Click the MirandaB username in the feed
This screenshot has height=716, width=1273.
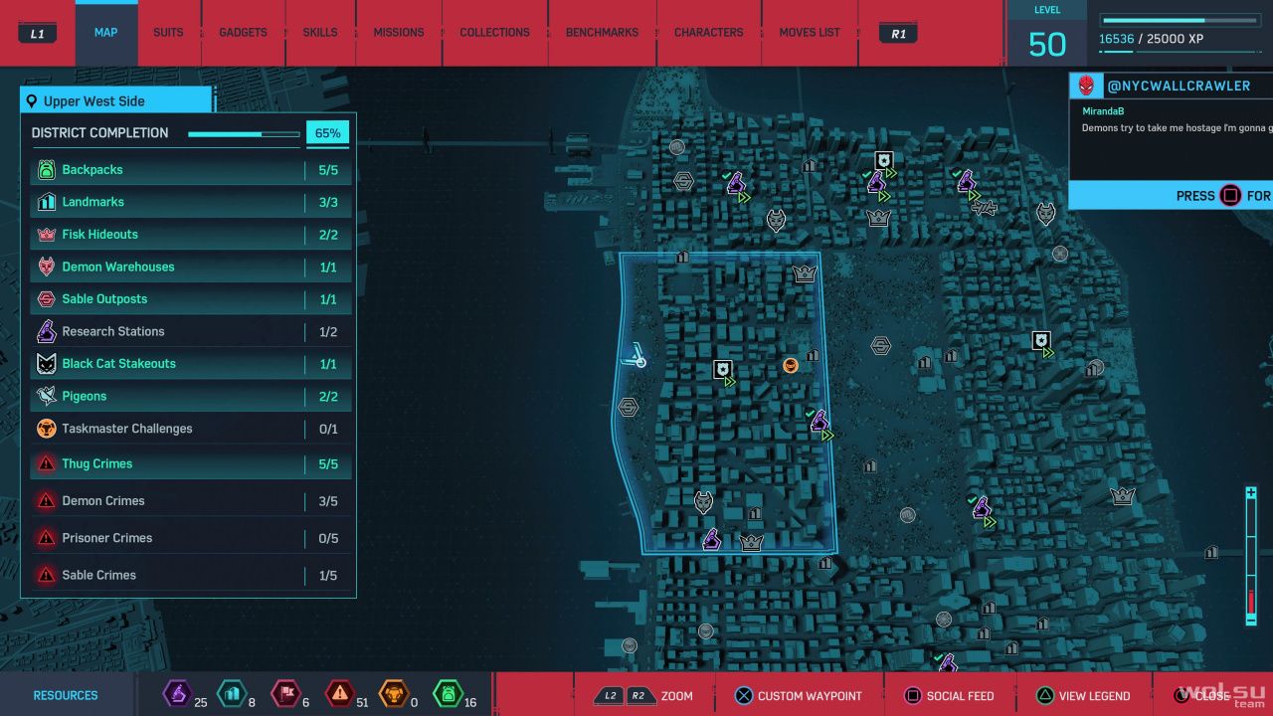click(x=1104, y=112)
